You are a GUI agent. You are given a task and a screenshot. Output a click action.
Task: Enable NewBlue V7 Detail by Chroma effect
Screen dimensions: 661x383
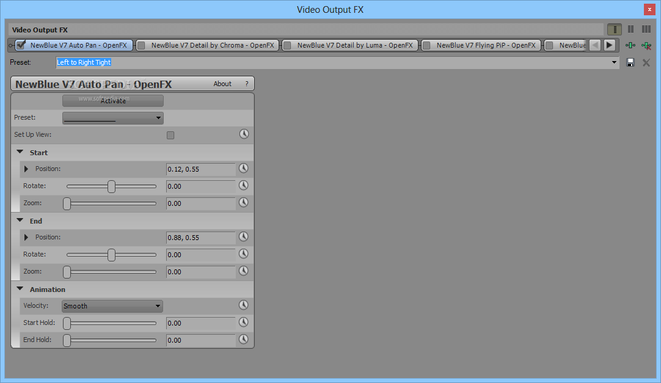coord(142,45)
